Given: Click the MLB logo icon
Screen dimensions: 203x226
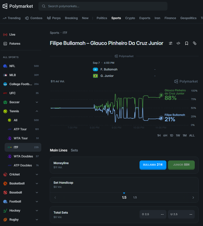Looking at the screenshot, I should point(5,75).
